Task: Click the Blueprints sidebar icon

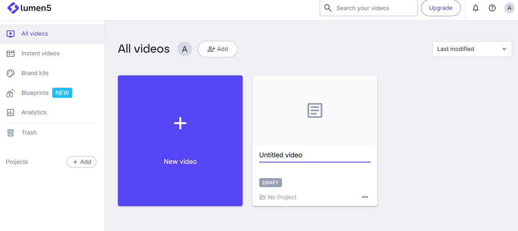Action: 11,93
